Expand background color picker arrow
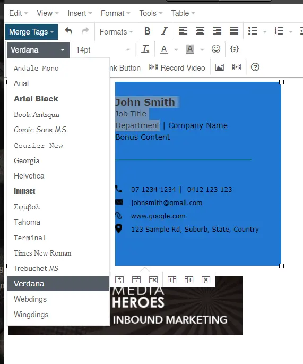The height and width of the screenshot is (364, 303). coord(202,49)
